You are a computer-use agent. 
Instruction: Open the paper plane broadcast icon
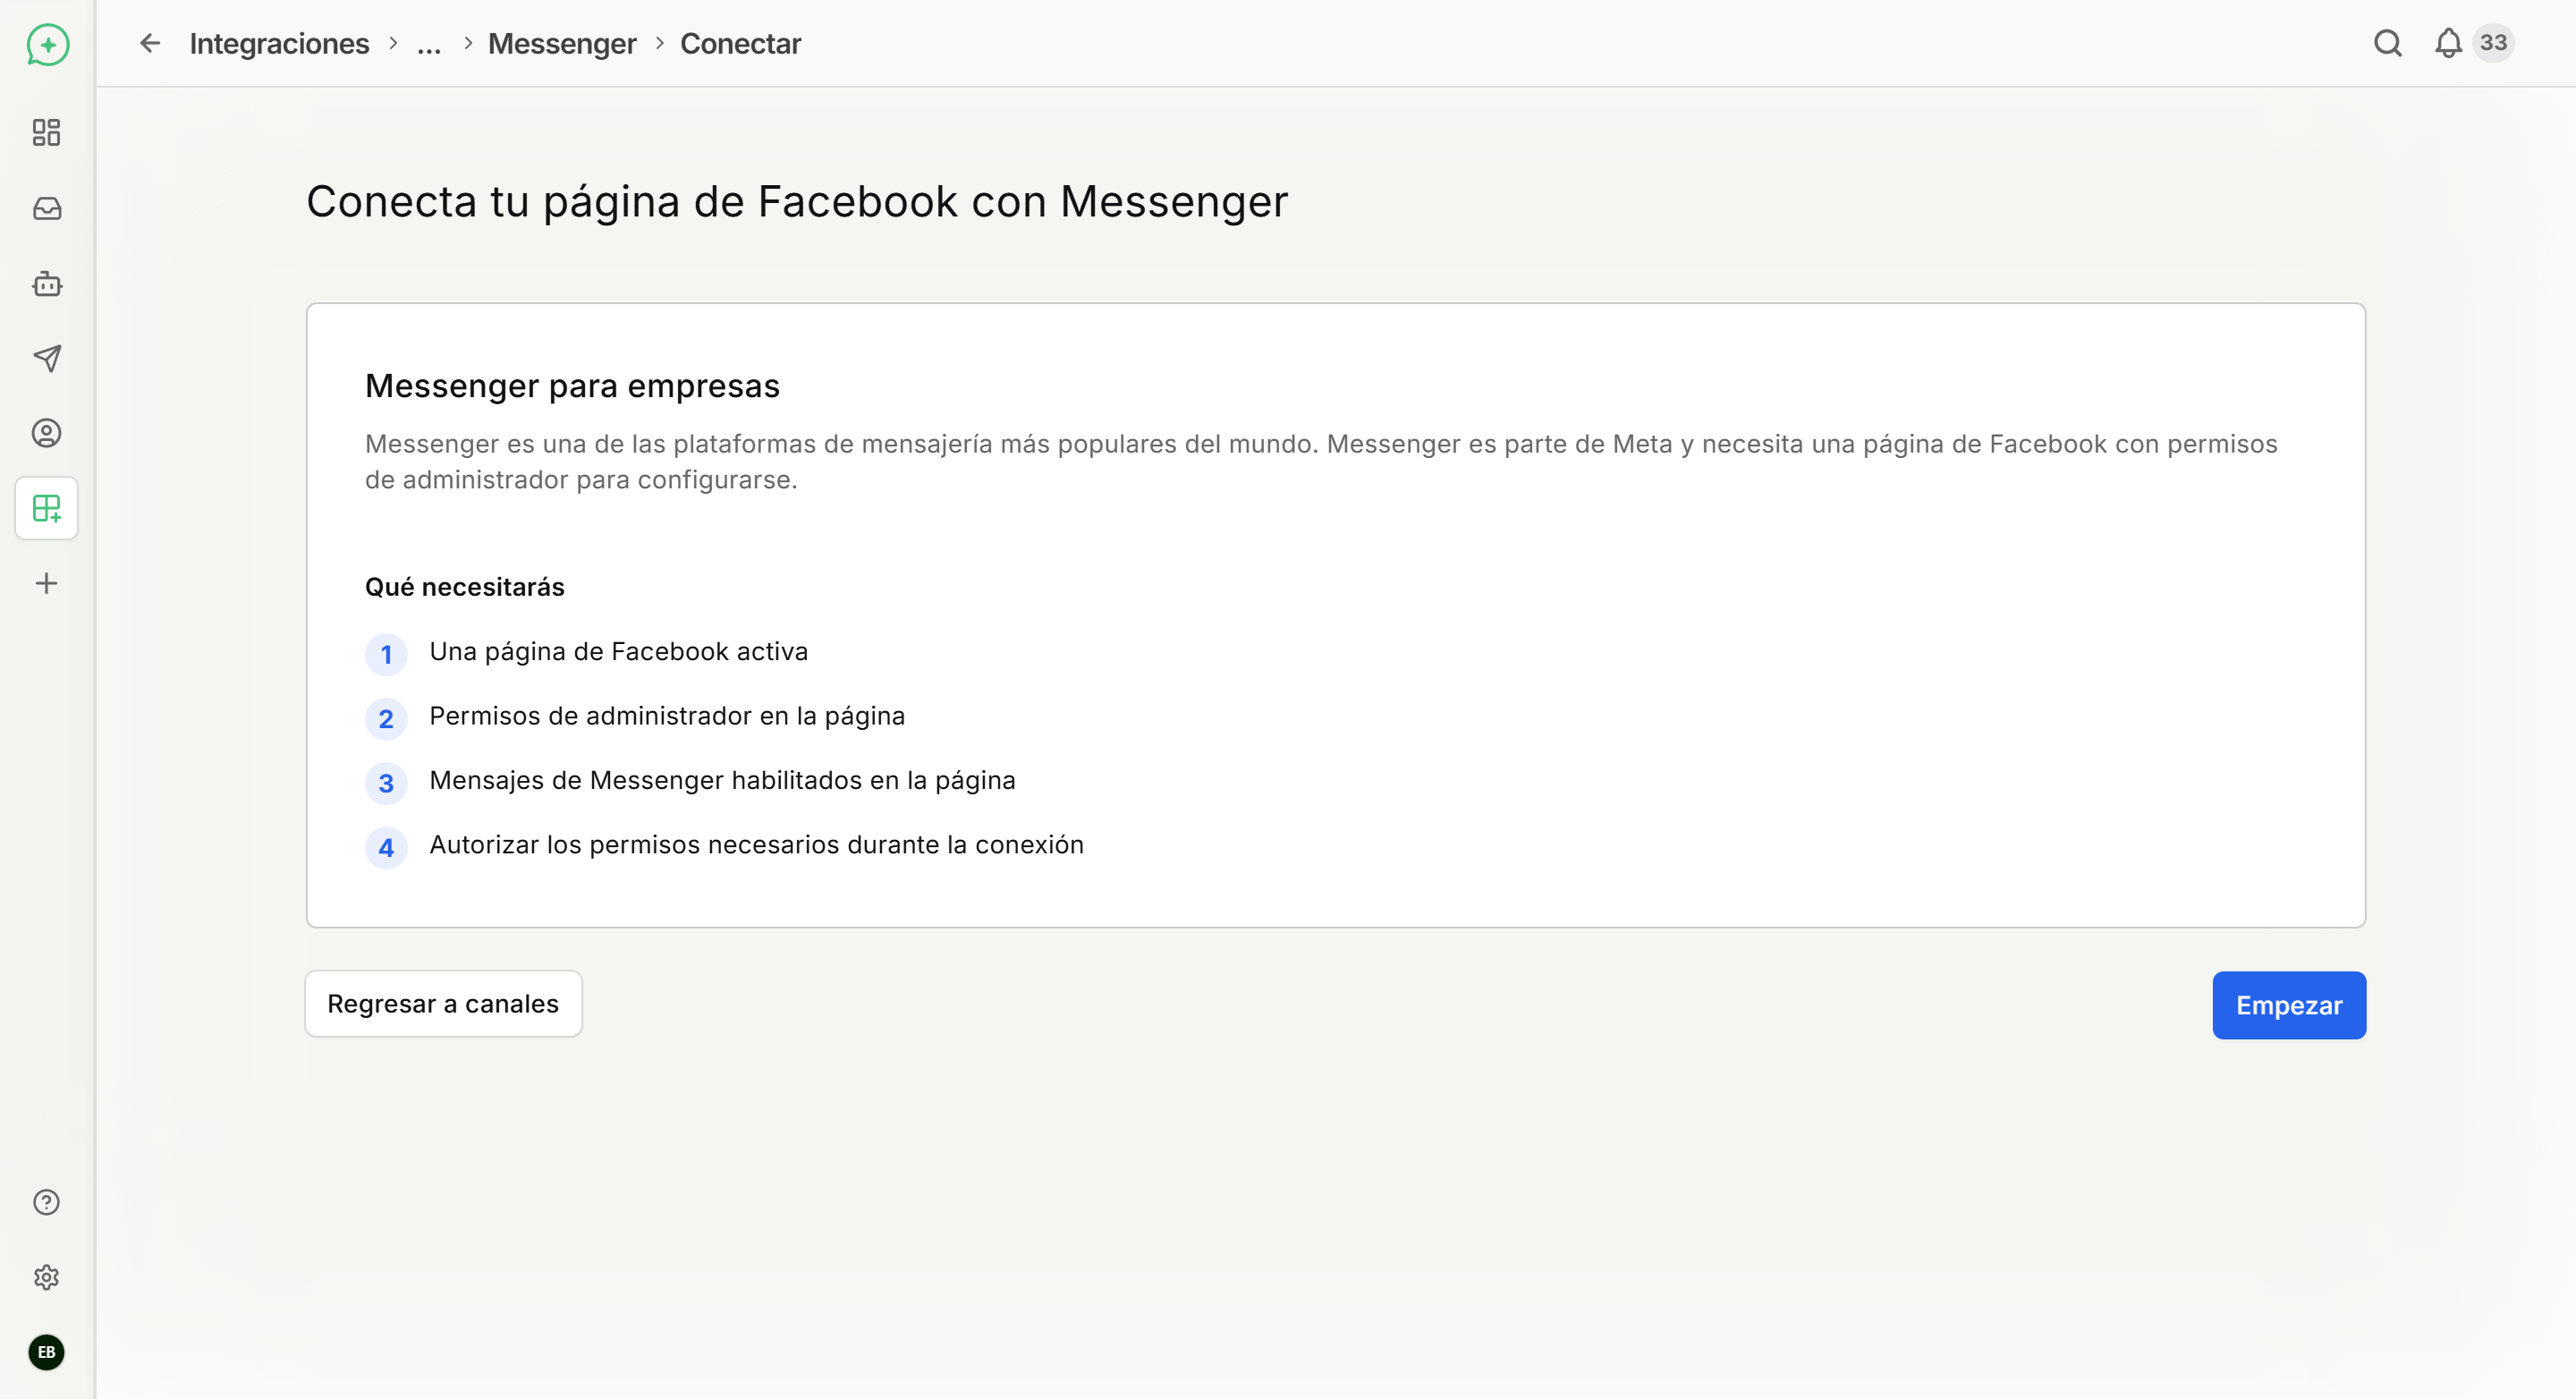pyautogui.click(x=47, y=358)
